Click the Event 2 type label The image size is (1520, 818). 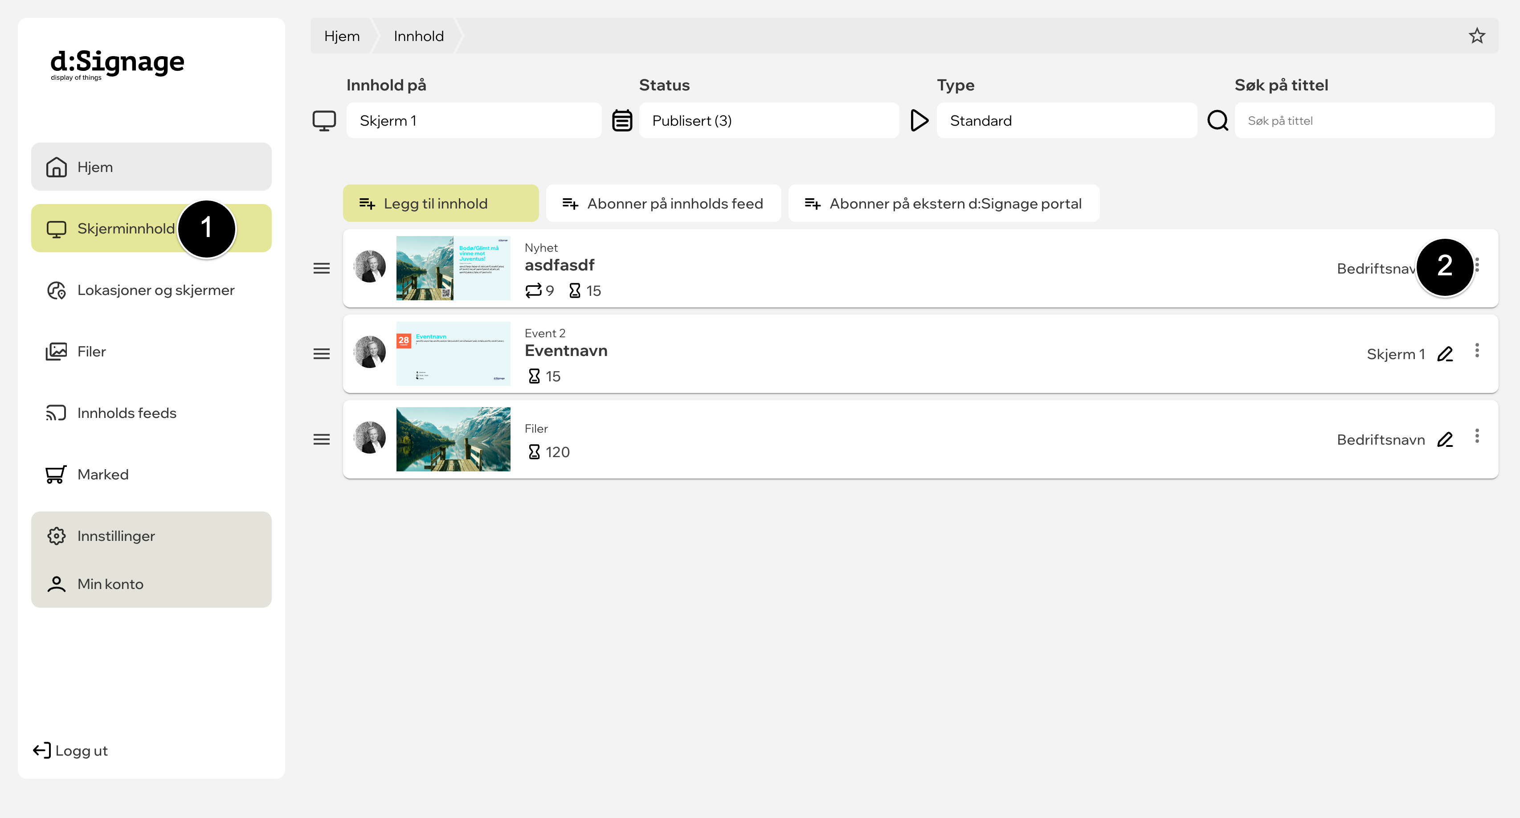coord(545,333)
